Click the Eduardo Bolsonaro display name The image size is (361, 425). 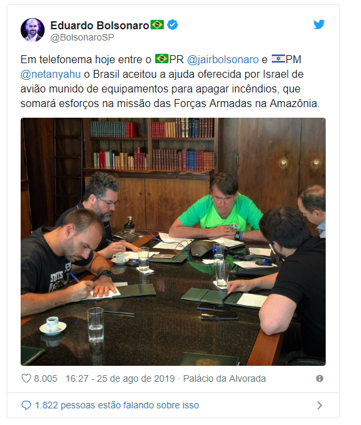(100, 25)
